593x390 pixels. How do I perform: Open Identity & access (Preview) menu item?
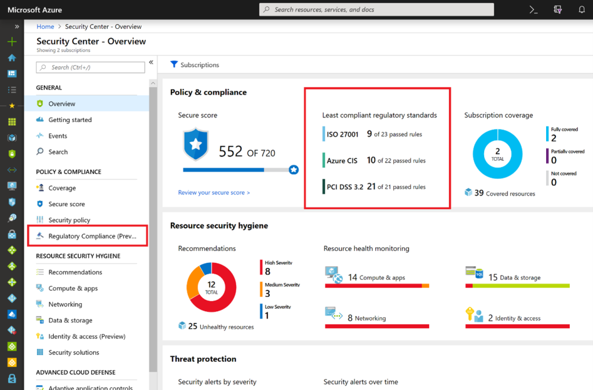point(87,336)
